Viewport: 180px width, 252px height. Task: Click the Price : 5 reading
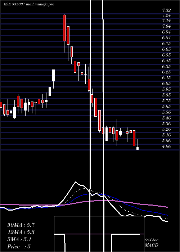[19, 247]
